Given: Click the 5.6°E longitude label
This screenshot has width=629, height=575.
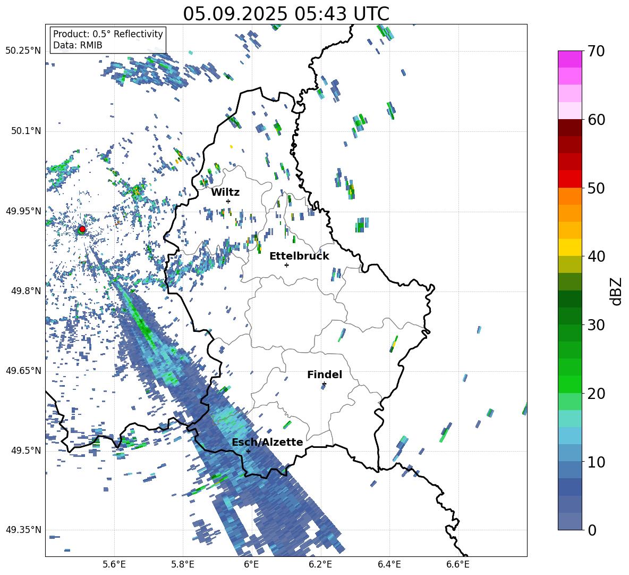Looking at the screenshot, I should click(114, 565).
